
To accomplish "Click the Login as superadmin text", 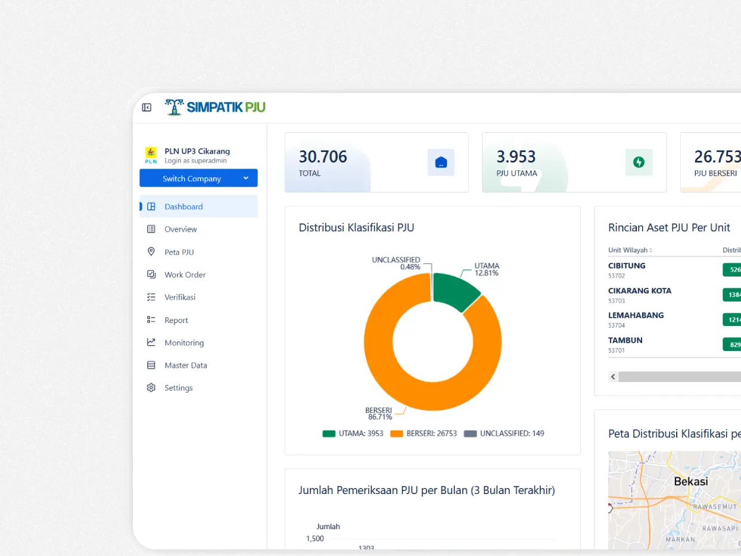I will (195, 161).
